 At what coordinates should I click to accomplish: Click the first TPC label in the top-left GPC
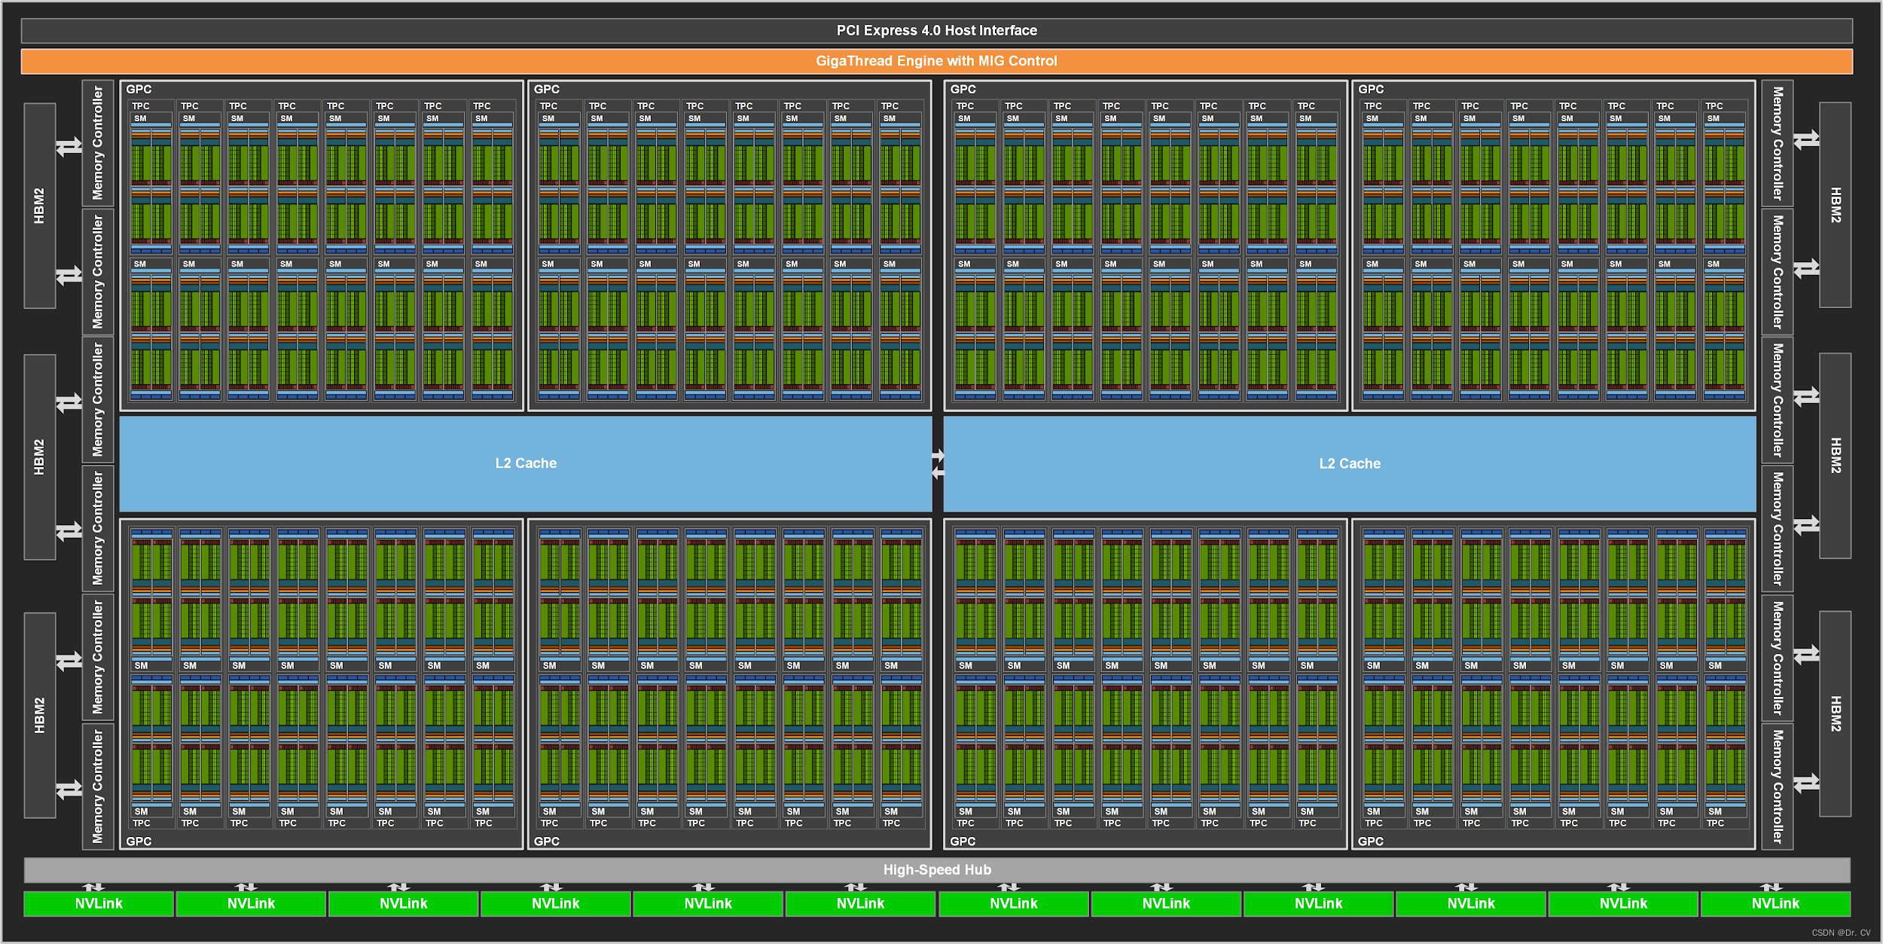coord(141,106)
